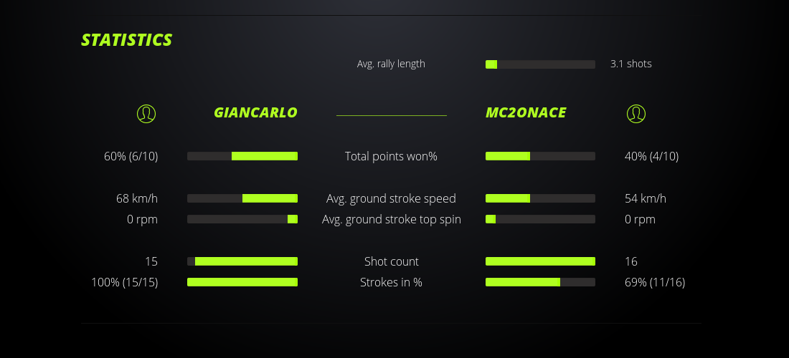The image size is (789, 358).
Task: Click Giancarlo's top spin bar
Action: coord(242,219)
